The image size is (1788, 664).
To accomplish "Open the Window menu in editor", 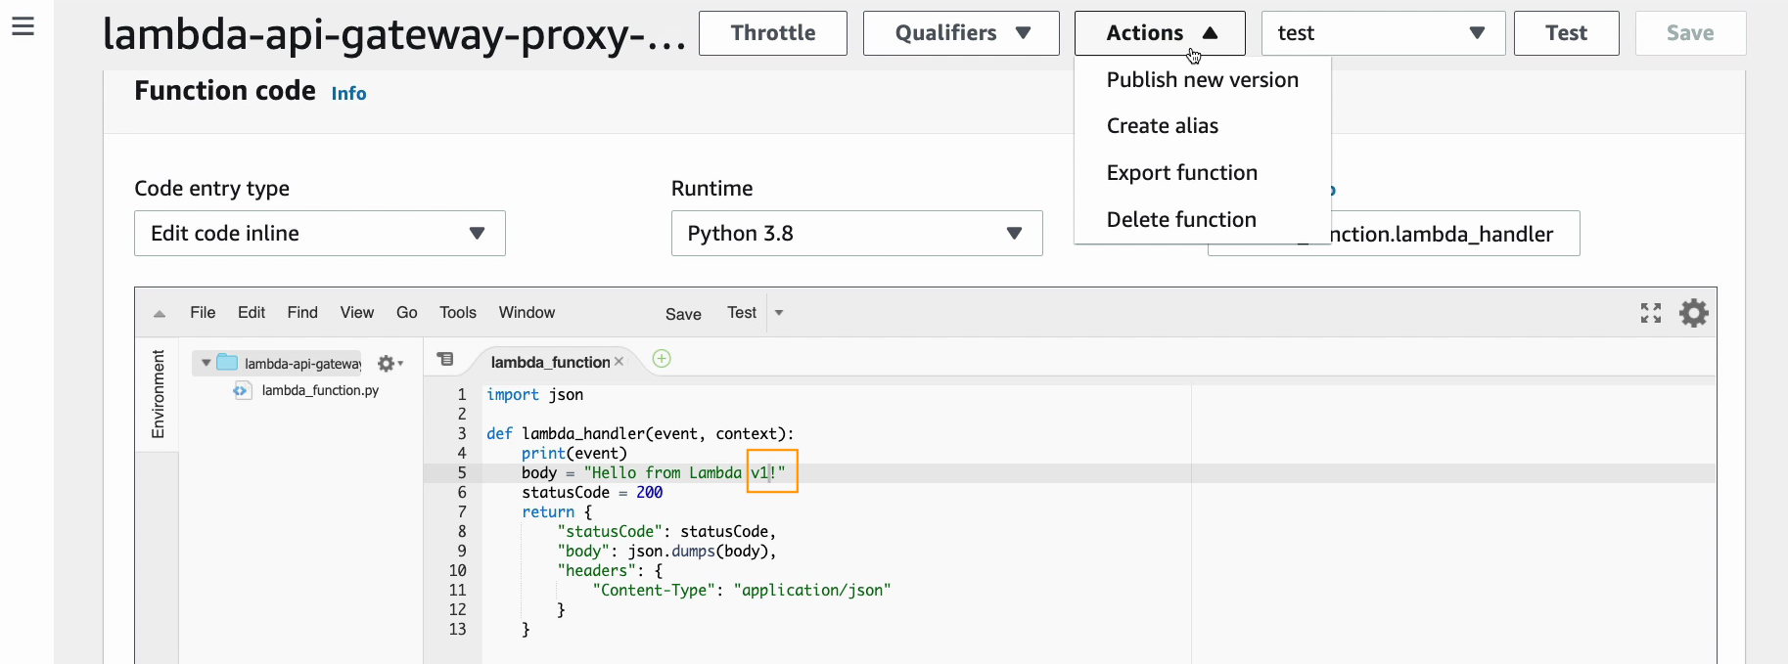I will (x=527, y=313).
